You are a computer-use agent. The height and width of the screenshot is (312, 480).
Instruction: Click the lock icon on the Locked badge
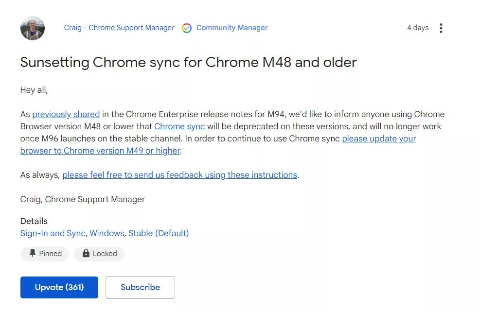pyautogui.click(x=86, y=253)
